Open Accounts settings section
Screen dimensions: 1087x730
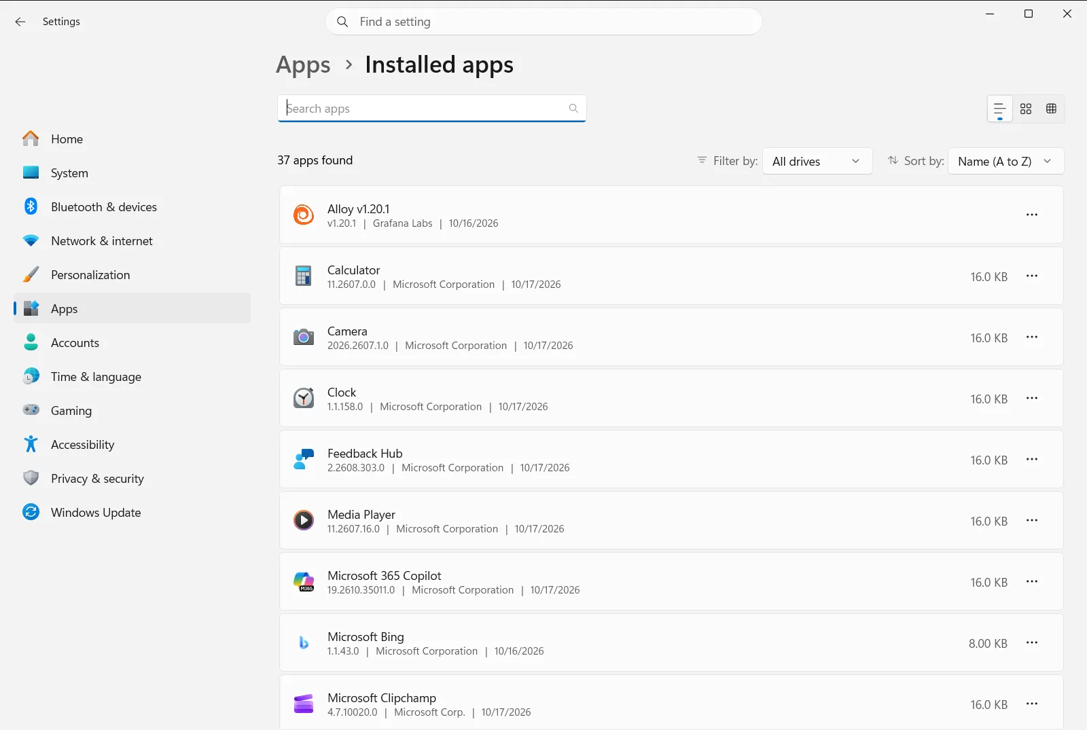point(132,343)
